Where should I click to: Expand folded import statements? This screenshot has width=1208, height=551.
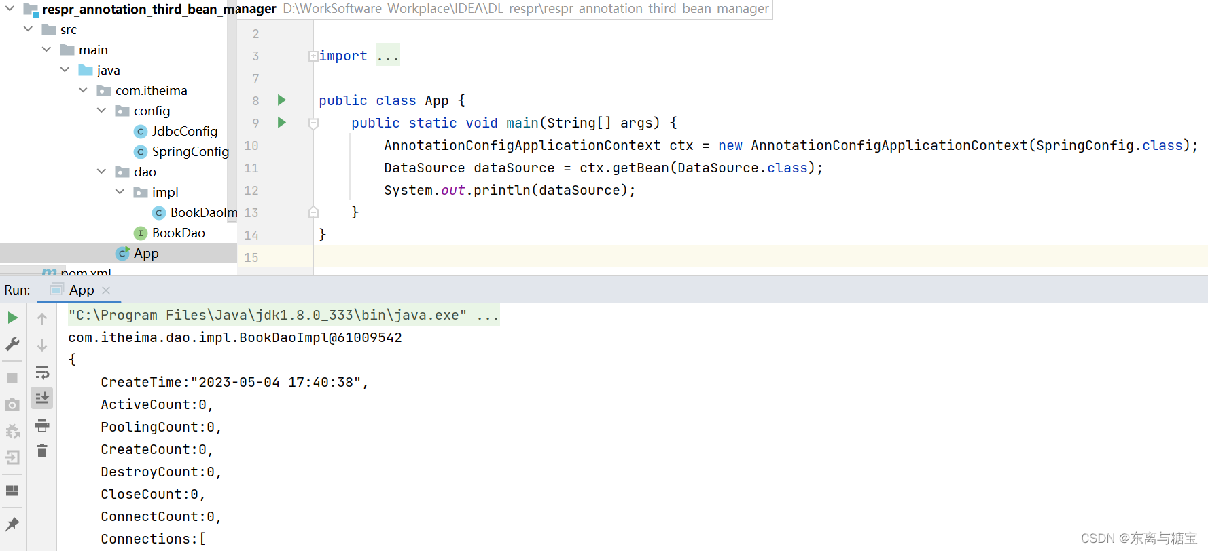click(313, 56)
